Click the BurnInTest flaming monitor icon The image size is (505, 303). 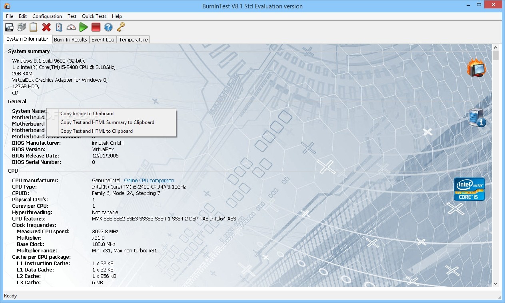(x=477, y=68)
